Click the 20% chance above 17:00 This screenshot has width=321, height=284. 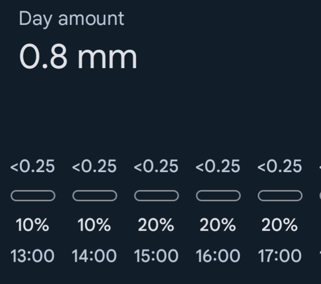click(x=280, y=225)
